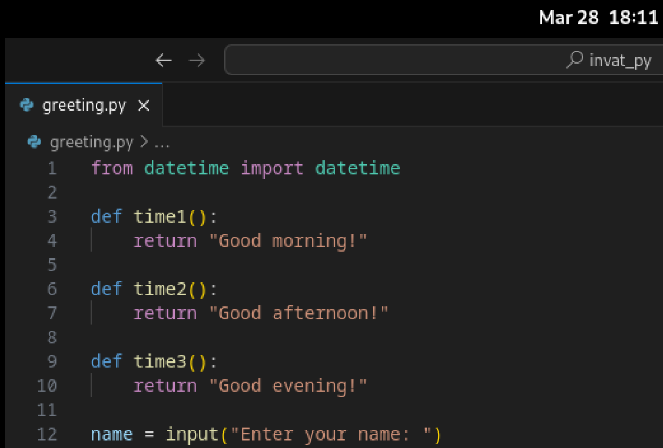Screen dimensions: 663x448
Task: Click function name time1
Action: pyautogui.click(x=160, y=216)
